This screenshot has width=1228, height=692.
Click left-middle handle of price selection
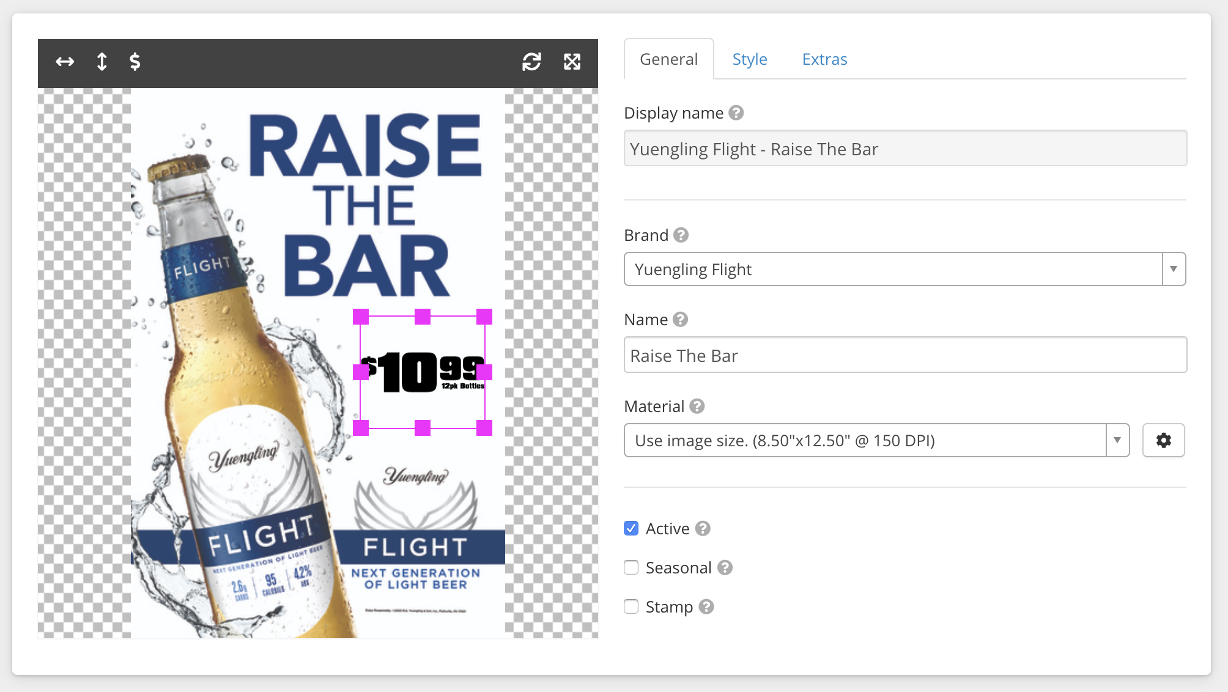361,372
